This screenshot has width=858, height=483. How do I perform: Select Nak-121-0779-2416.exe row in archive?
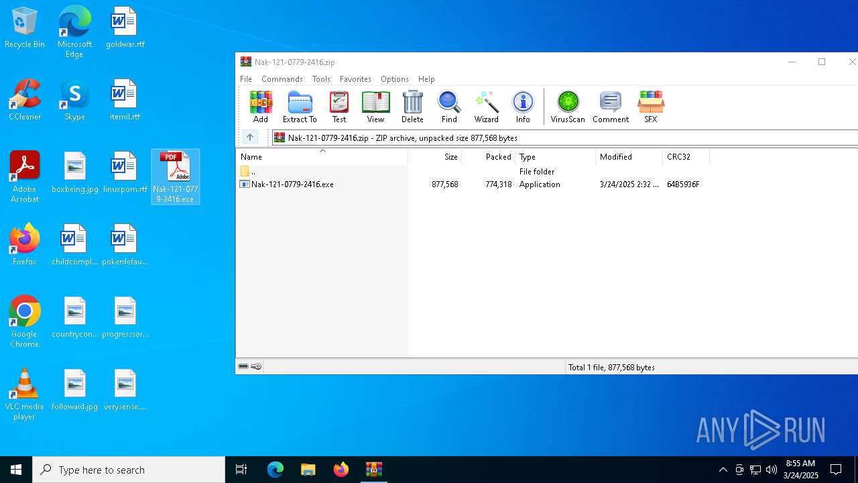point(473,184)
